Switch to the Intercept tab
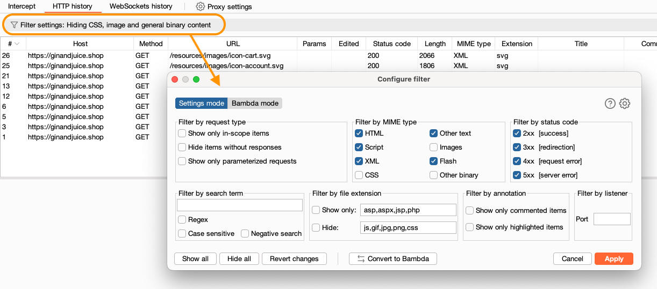This screenshot has height=289, width=657. coord(22,6)
